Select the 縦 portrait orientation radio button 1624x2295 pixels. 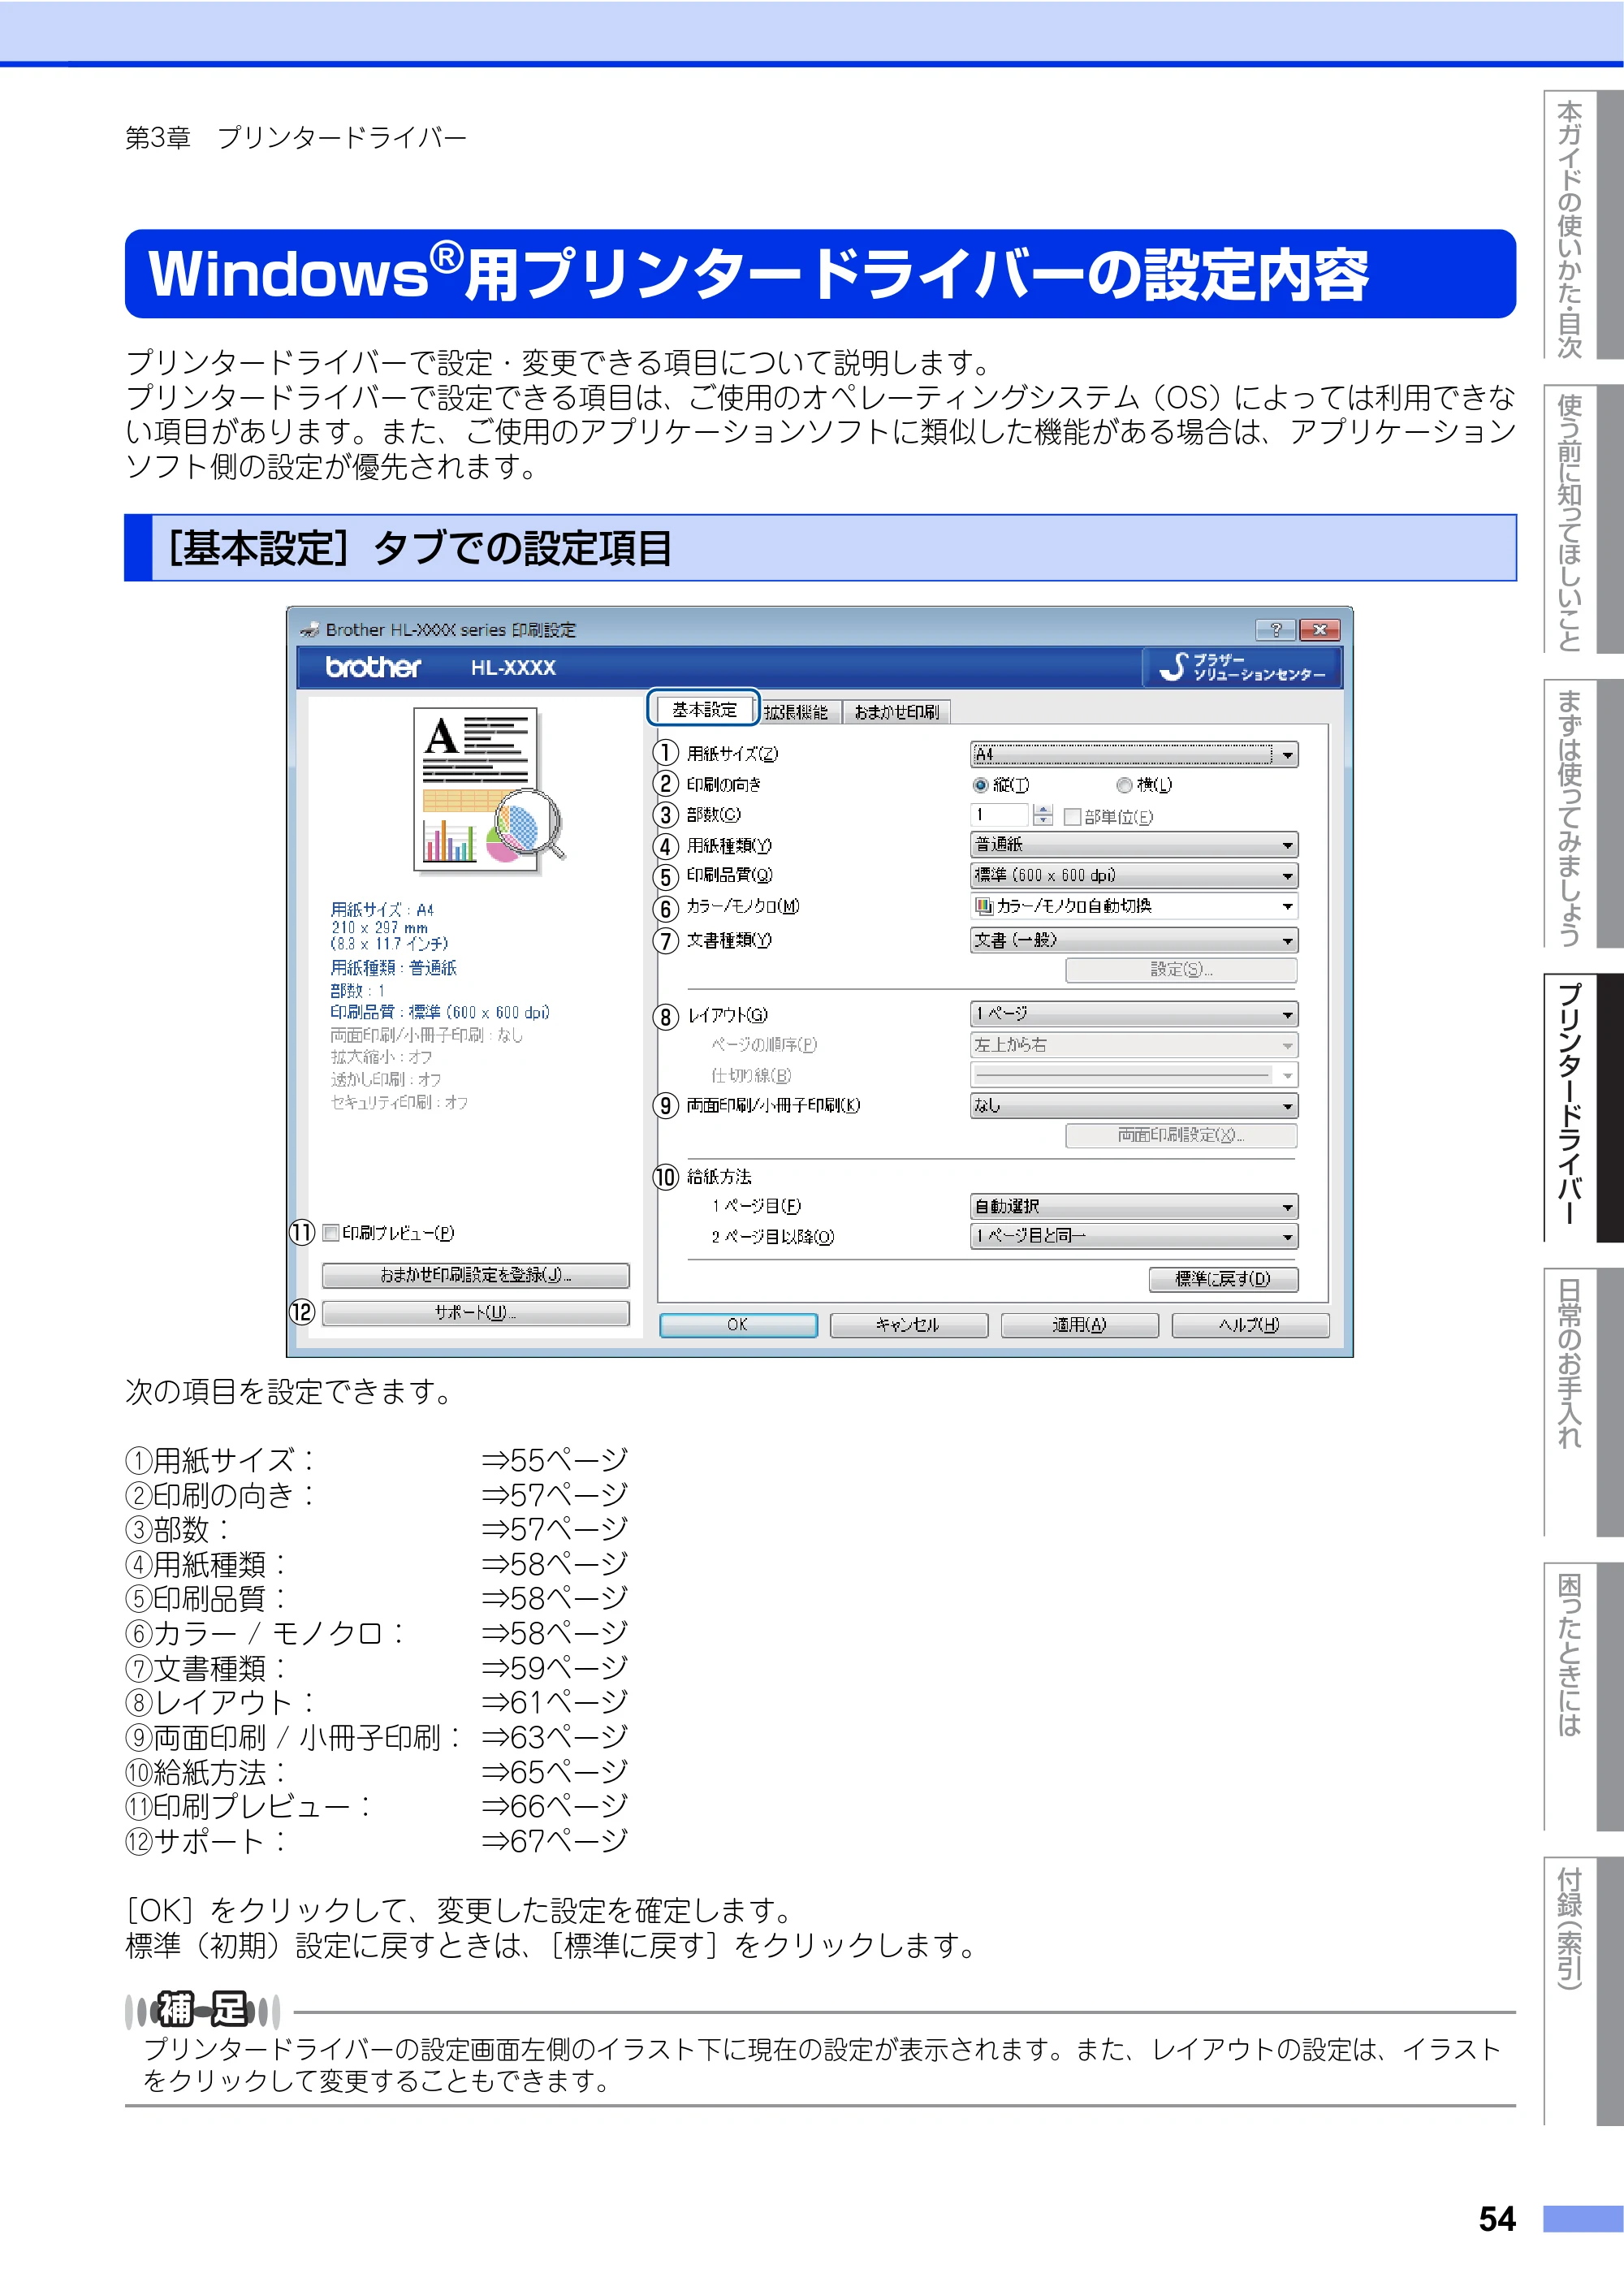[981, 785]
